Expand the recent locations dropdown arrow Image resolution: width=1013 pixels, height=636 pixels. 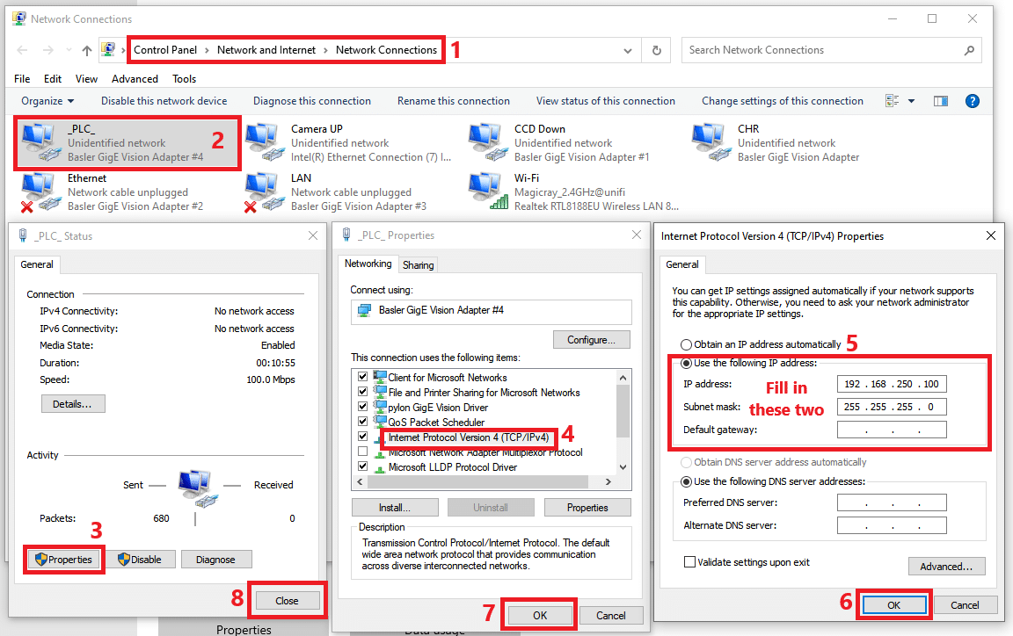[x=69, y=50]
